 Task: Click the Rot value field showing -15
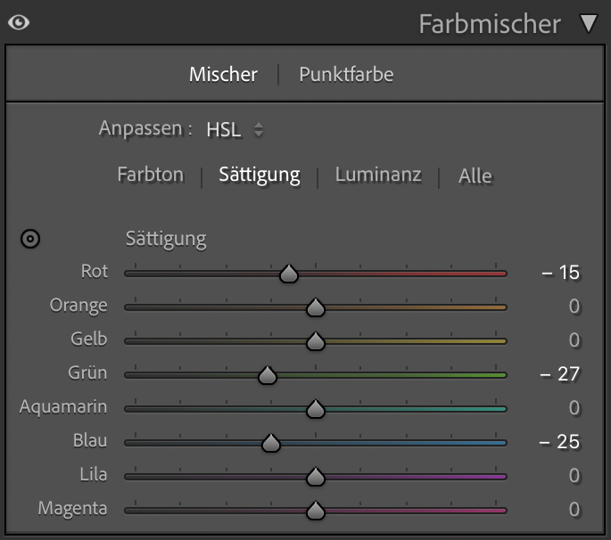coord(561,273)
